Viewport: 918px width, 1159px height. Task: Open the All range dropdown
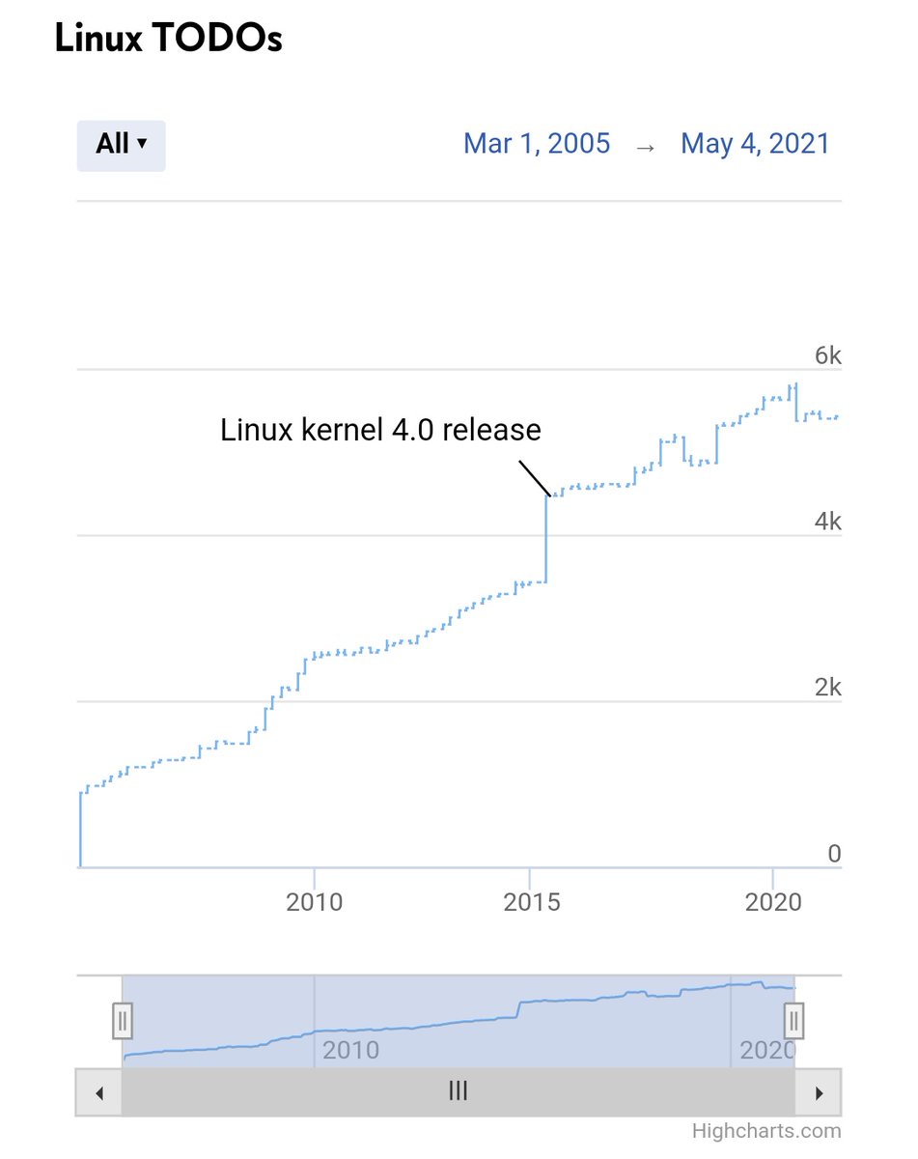tap(121, 145)
